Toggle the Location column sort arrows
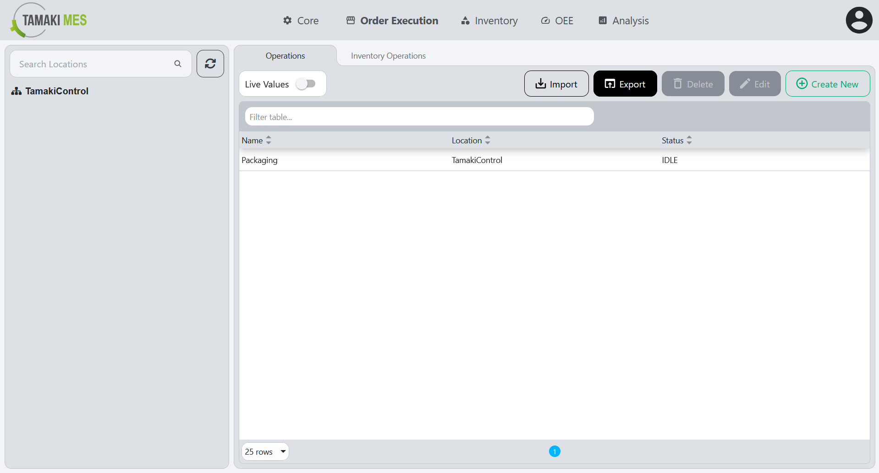Viewport: 879px width, 473px height. (x=487, y=140)
